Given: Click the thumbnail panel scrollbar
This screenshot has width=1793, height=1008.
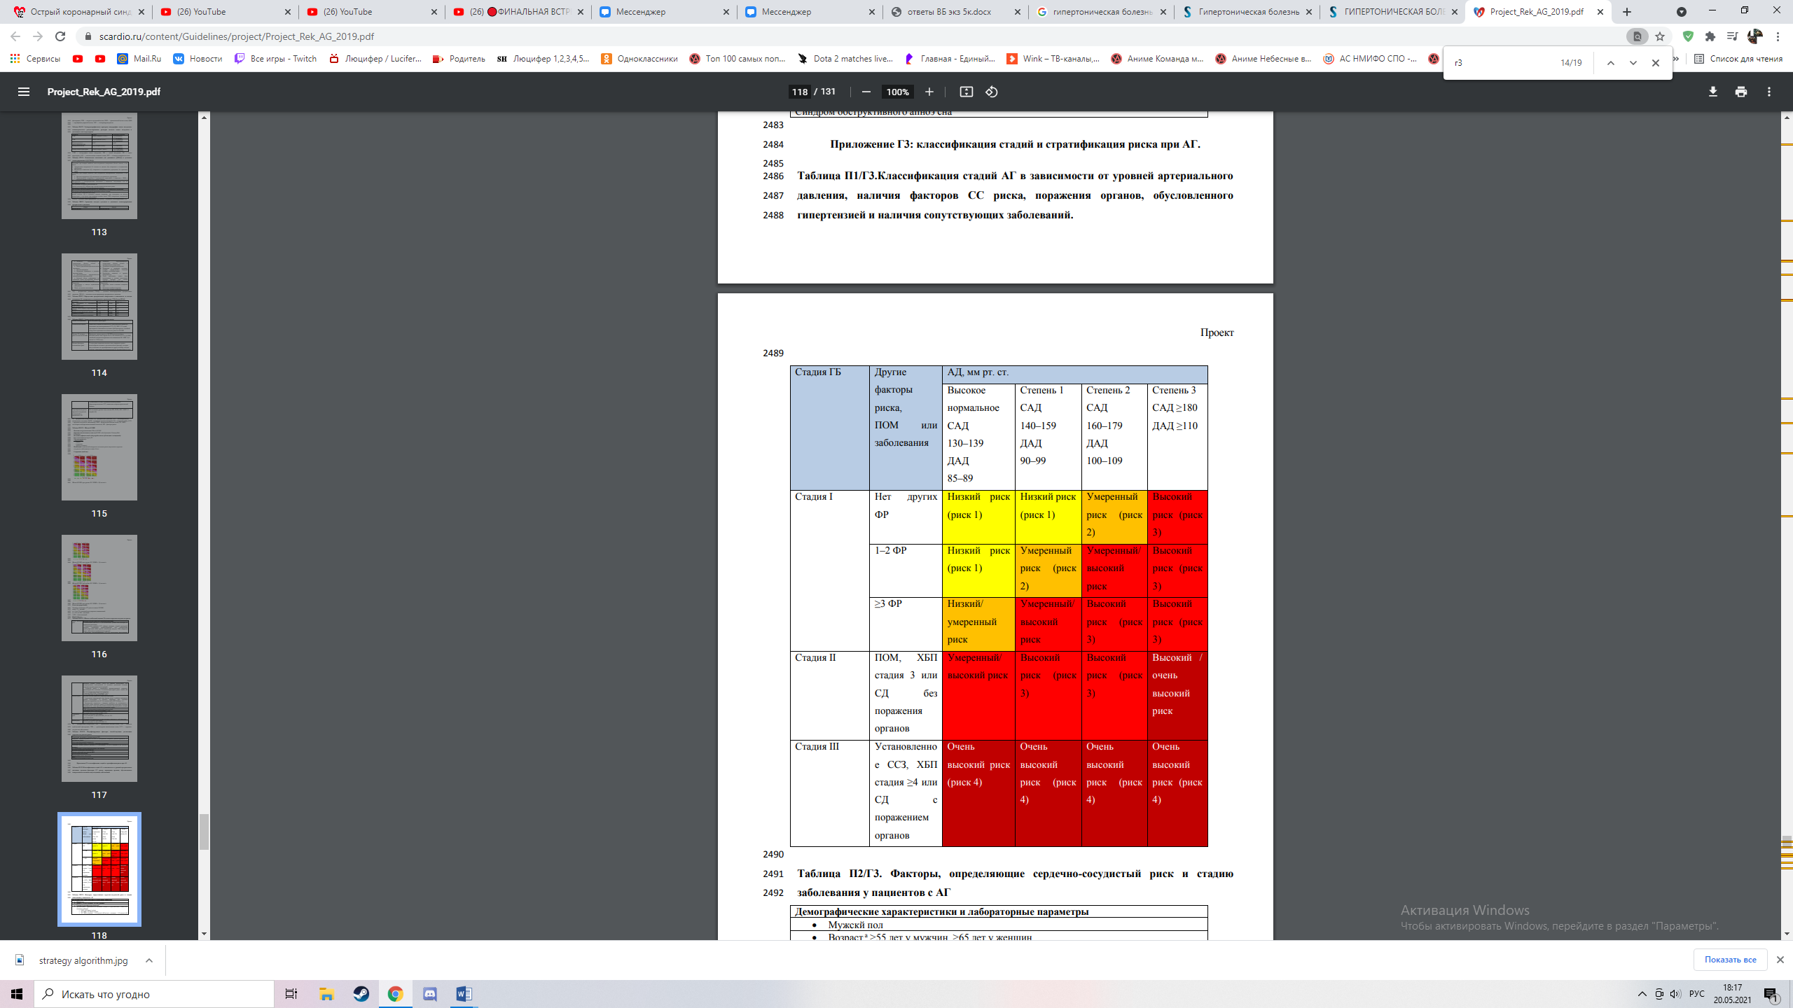Looking at the screenshot, I should 204,832.
